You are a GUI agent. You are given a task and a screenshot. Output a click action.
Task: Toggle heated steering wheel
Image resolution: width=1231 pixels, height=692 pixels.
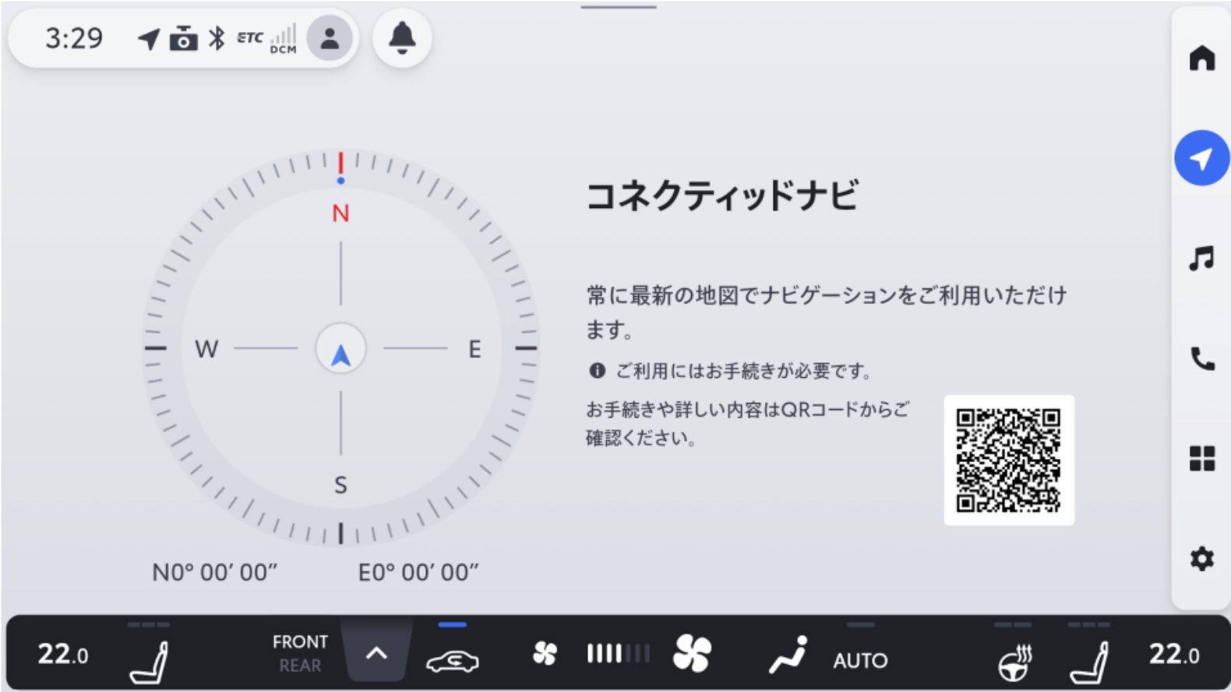point(1014,662)
